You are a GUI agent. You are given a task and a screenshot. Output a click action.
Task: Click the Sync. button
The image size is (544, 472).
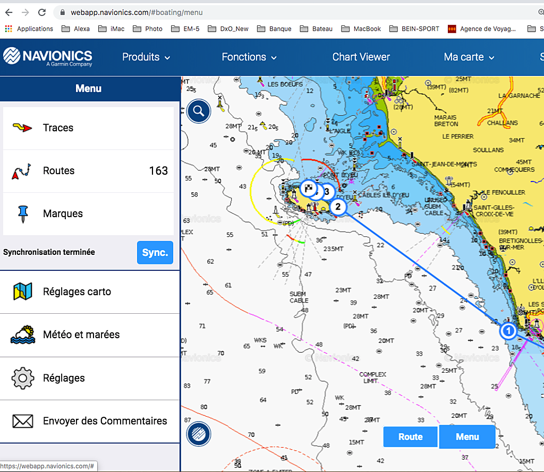click(x=155, y=253)
